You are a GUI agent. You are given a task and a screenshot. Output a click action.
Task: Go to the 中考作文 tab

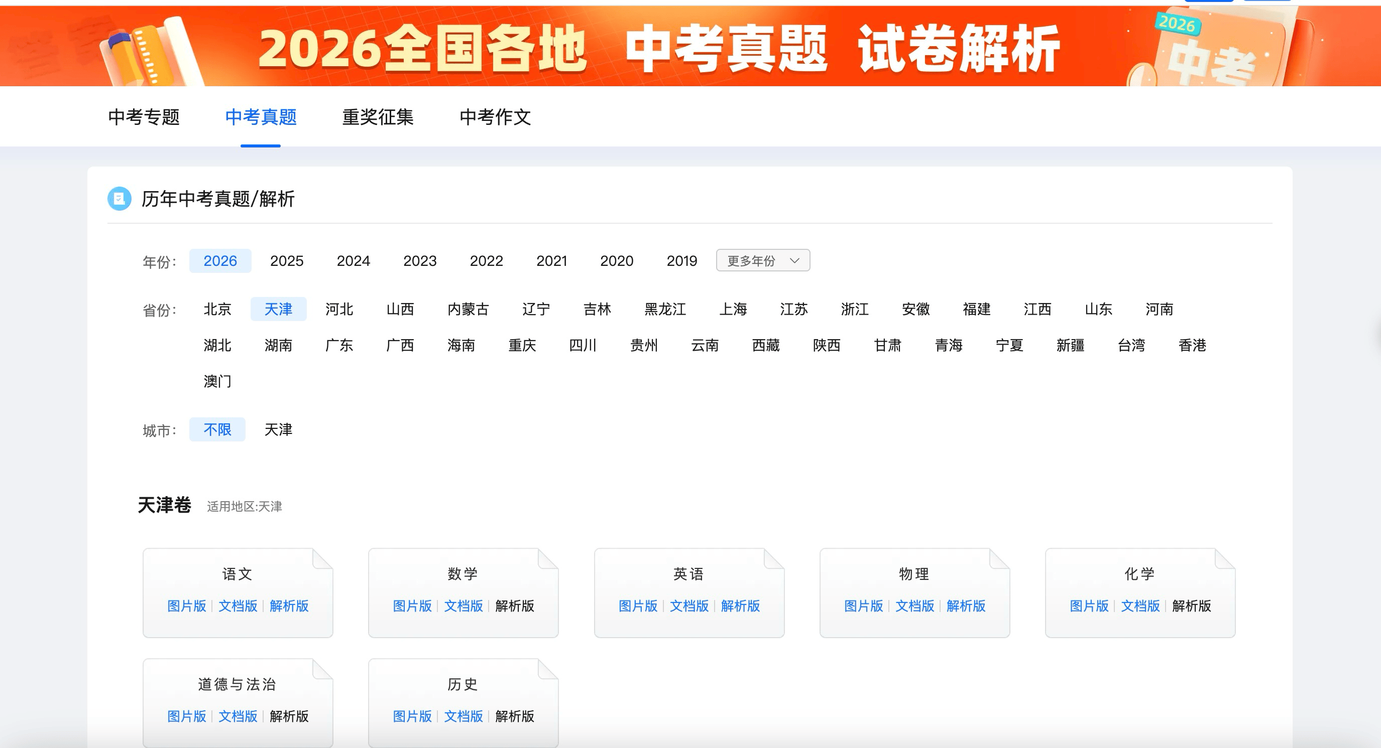point(495,117)
